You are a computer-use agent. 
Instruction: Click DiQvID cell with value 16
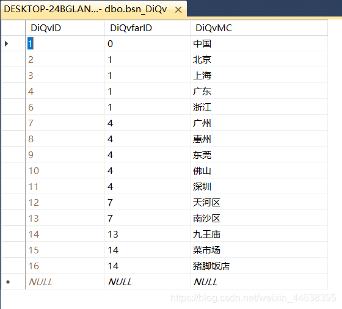click(x=65, y=266)
